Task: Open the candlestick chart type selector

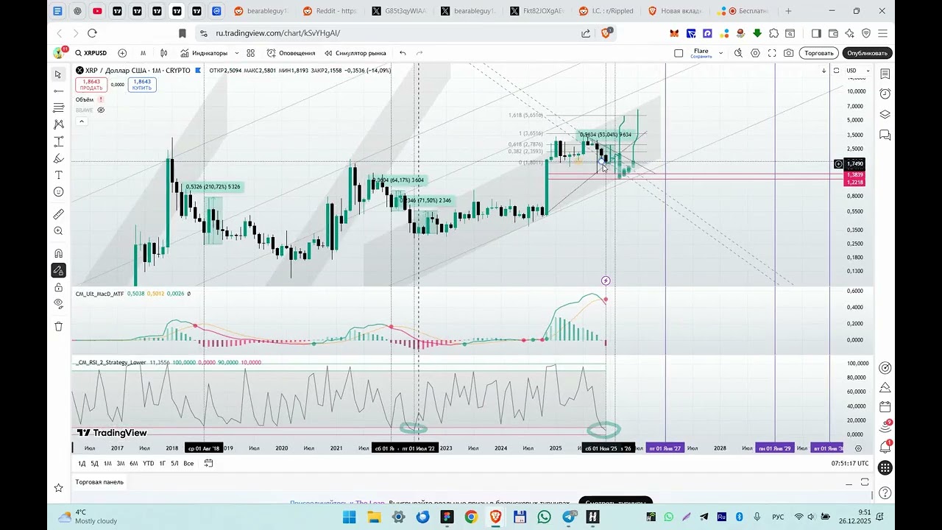Action: [x=164, y=53]
